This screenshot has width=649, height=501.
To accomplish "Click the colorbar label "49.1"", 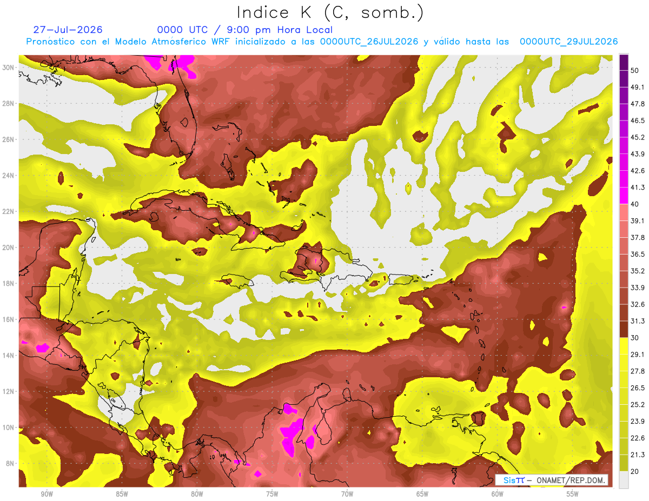I will coord(637,86).
